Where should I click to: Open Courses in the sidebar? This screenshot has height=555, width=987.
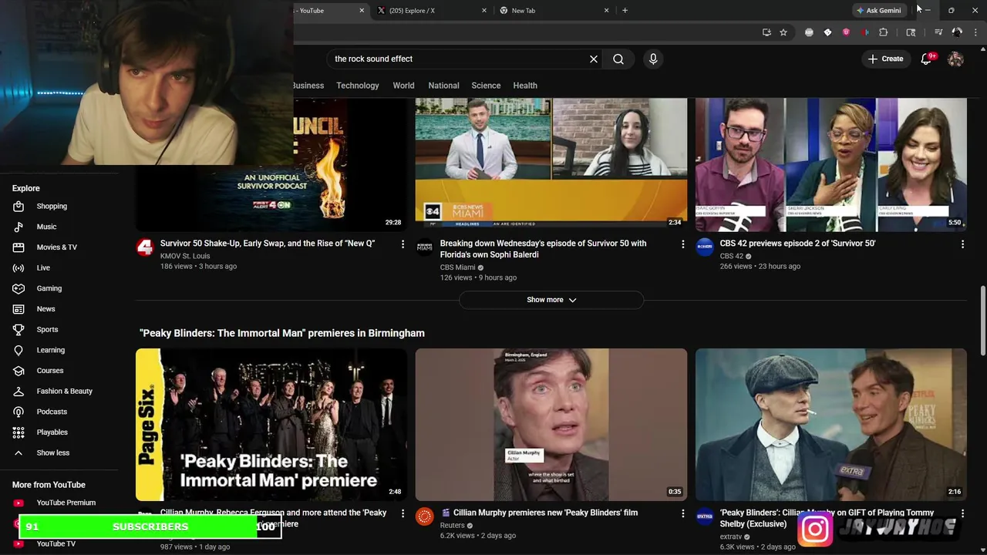click(x=59, y=371)
